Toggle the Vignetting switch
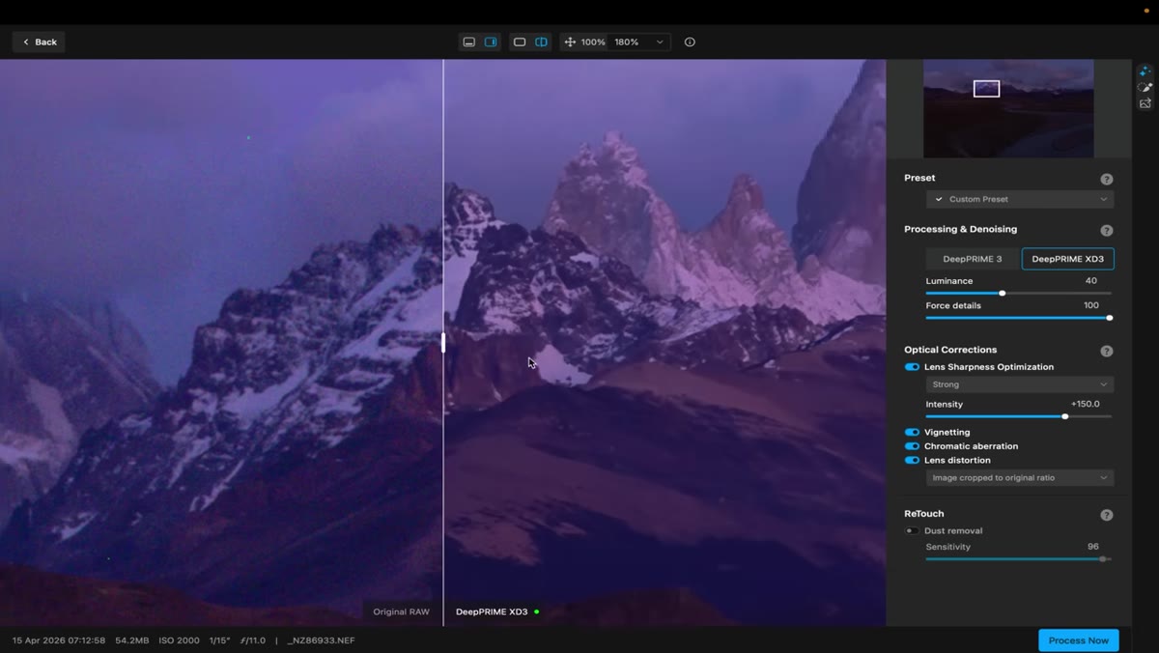Viewport: 1159px width, 653px height. pos(912,432)
